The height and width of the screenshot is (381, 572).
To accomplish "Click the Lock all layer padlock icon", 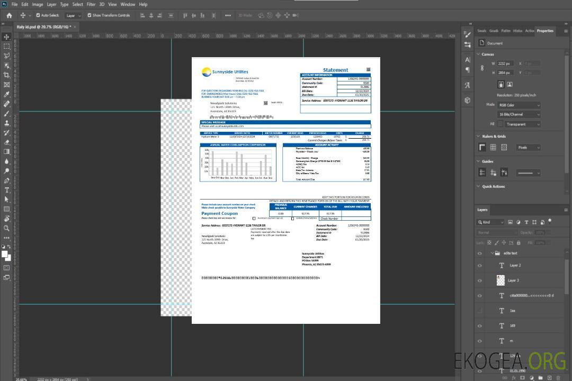I will click(x=519, y=243).
